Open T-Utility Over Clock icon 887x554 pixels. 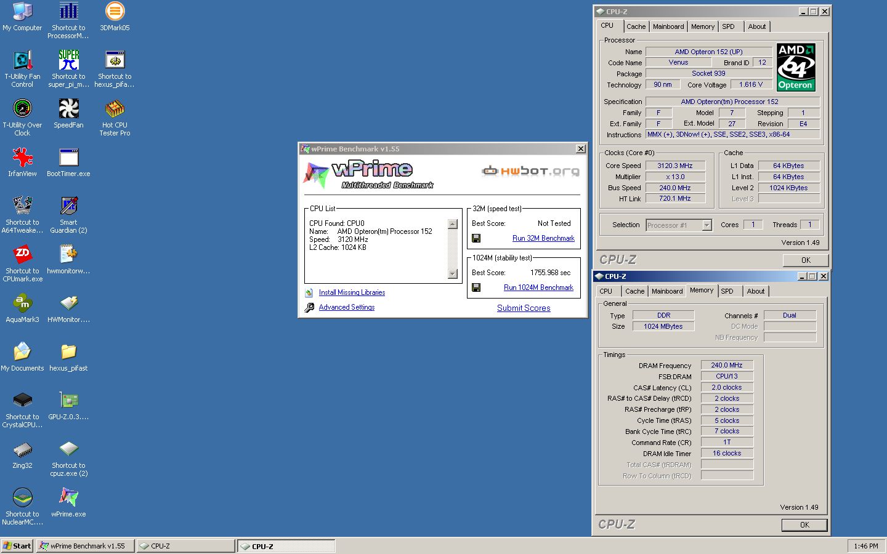point(22,108)
